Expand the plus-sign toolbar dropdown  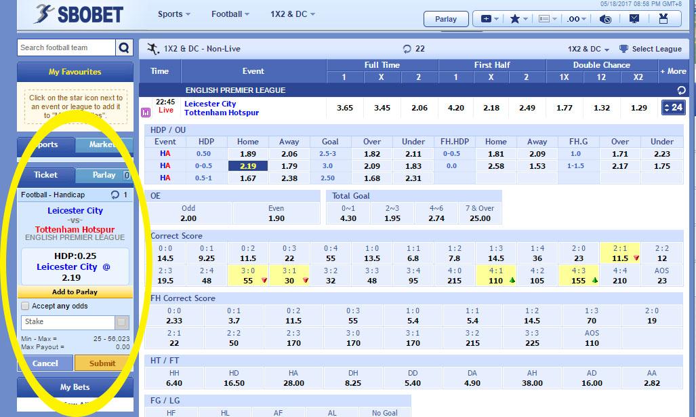[x=489, y=19]
